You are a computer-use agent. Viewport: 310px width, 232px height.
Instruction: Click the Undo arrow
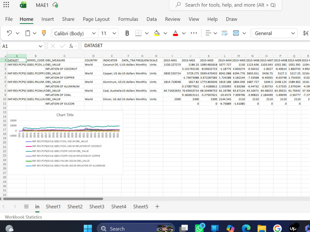click(9, 33)
